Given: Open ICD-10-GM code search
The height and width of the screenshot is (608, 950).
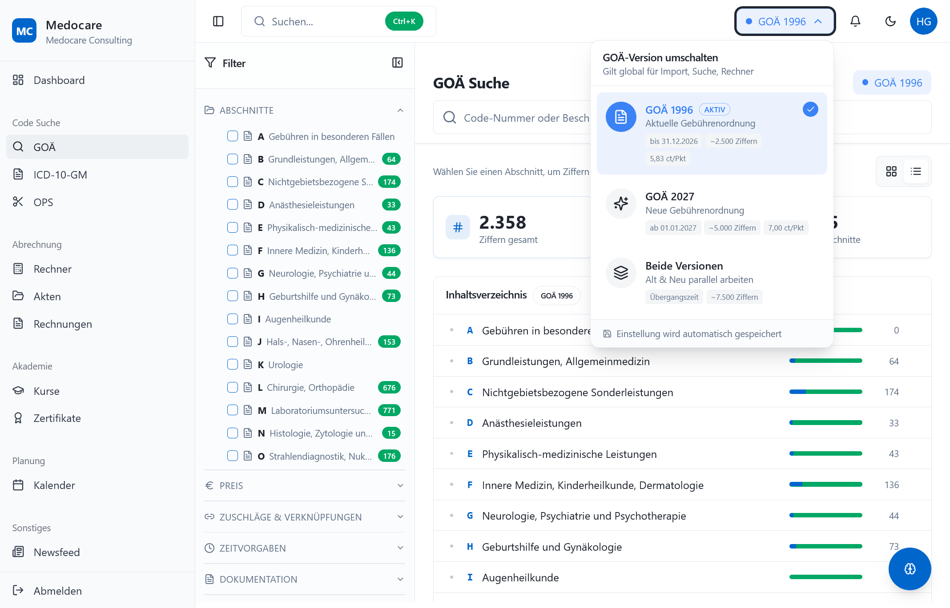Looking at the screenshot, I should coord(60,175).
